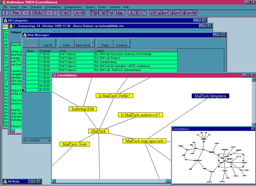This screenshot has width=256, height=186.
Task: Activate the C&C toolbar button
Action: 65,13
